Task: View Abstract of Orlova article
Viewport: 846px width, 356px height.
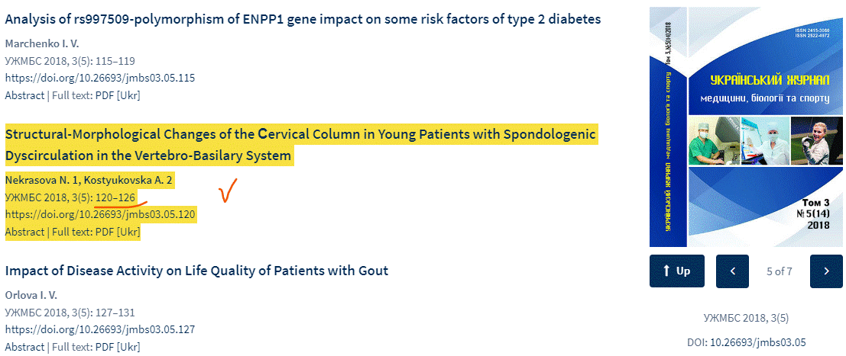Action: [24, 347]
